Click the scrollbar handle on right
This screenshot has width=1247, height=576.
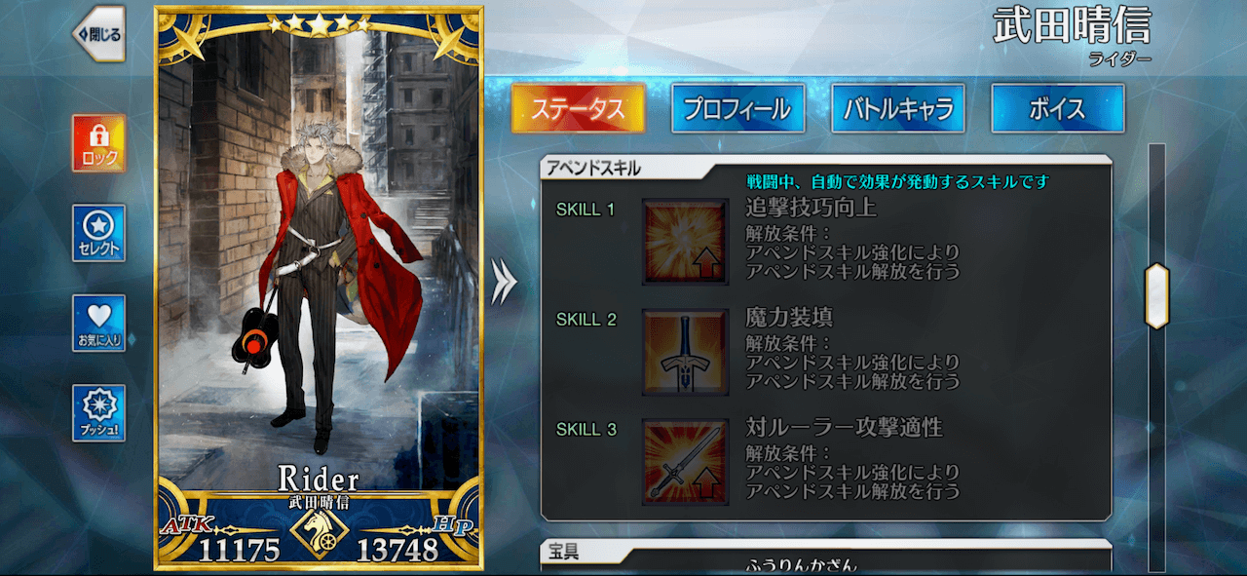pos(1156,295)
